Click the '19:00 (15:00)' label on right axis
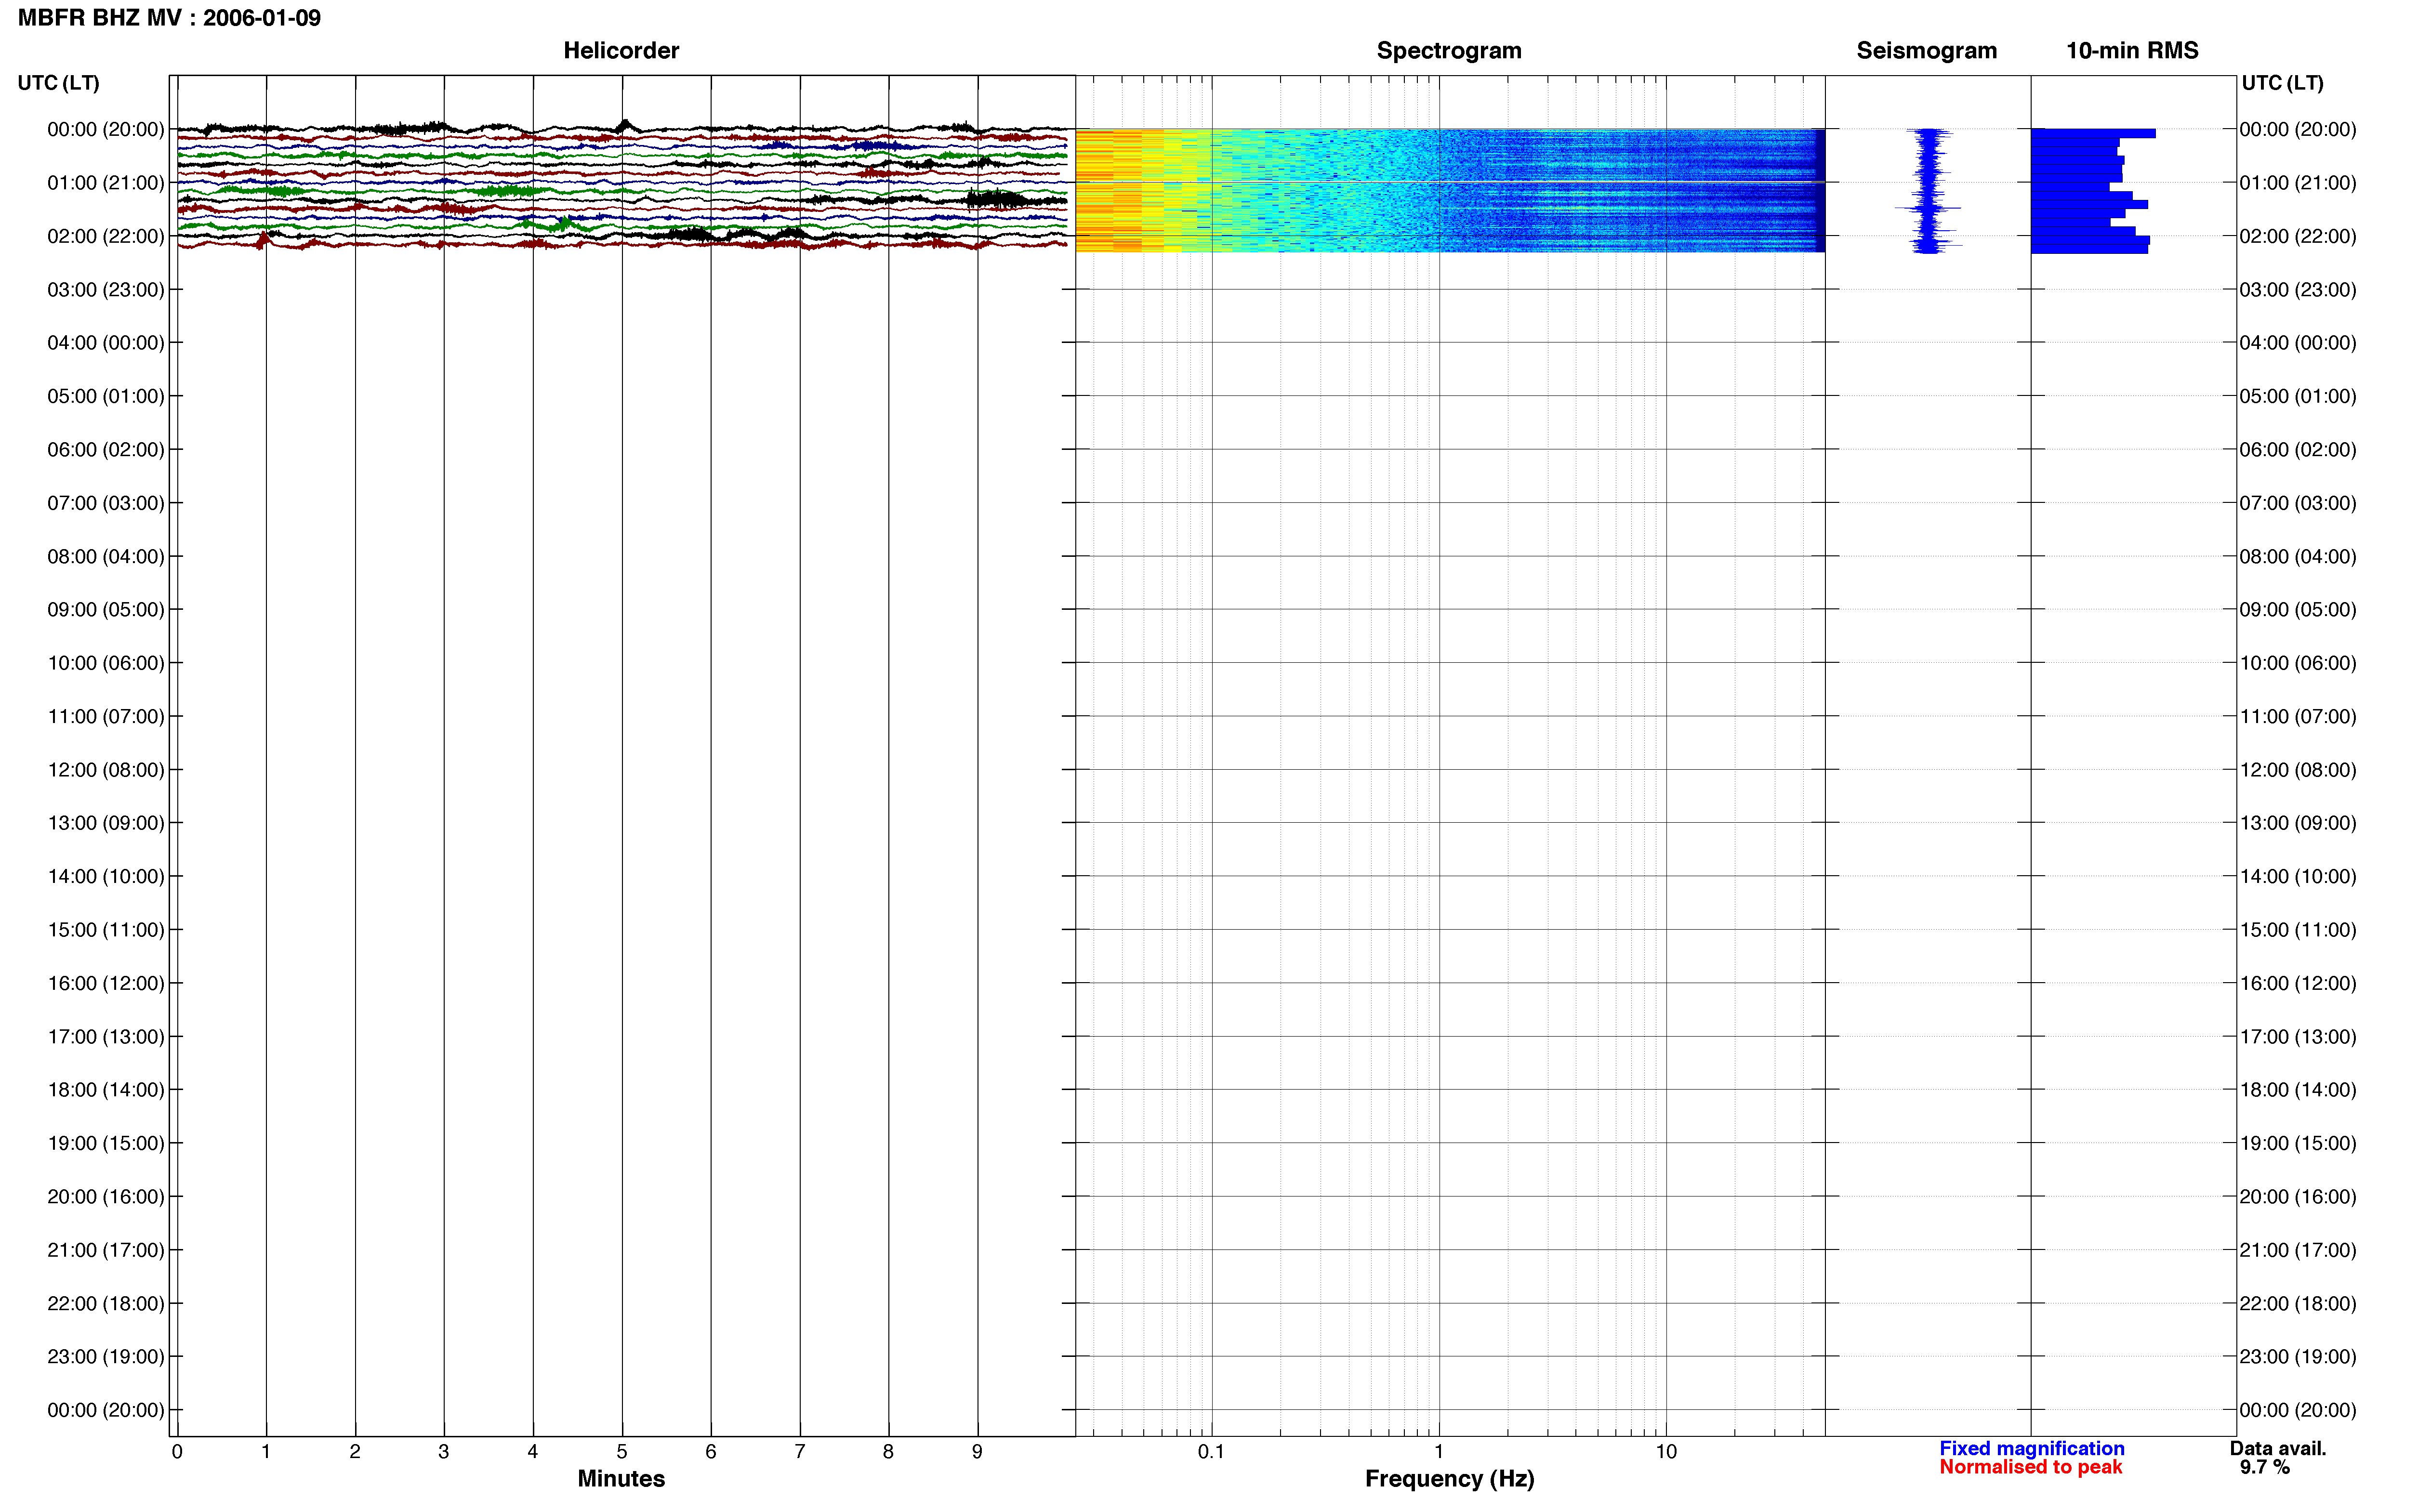 (x=2298, y=1143)
